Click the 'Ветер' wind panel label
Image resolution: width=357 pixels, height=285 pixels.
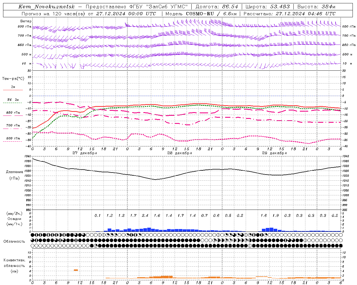click(x=26, y=21)
